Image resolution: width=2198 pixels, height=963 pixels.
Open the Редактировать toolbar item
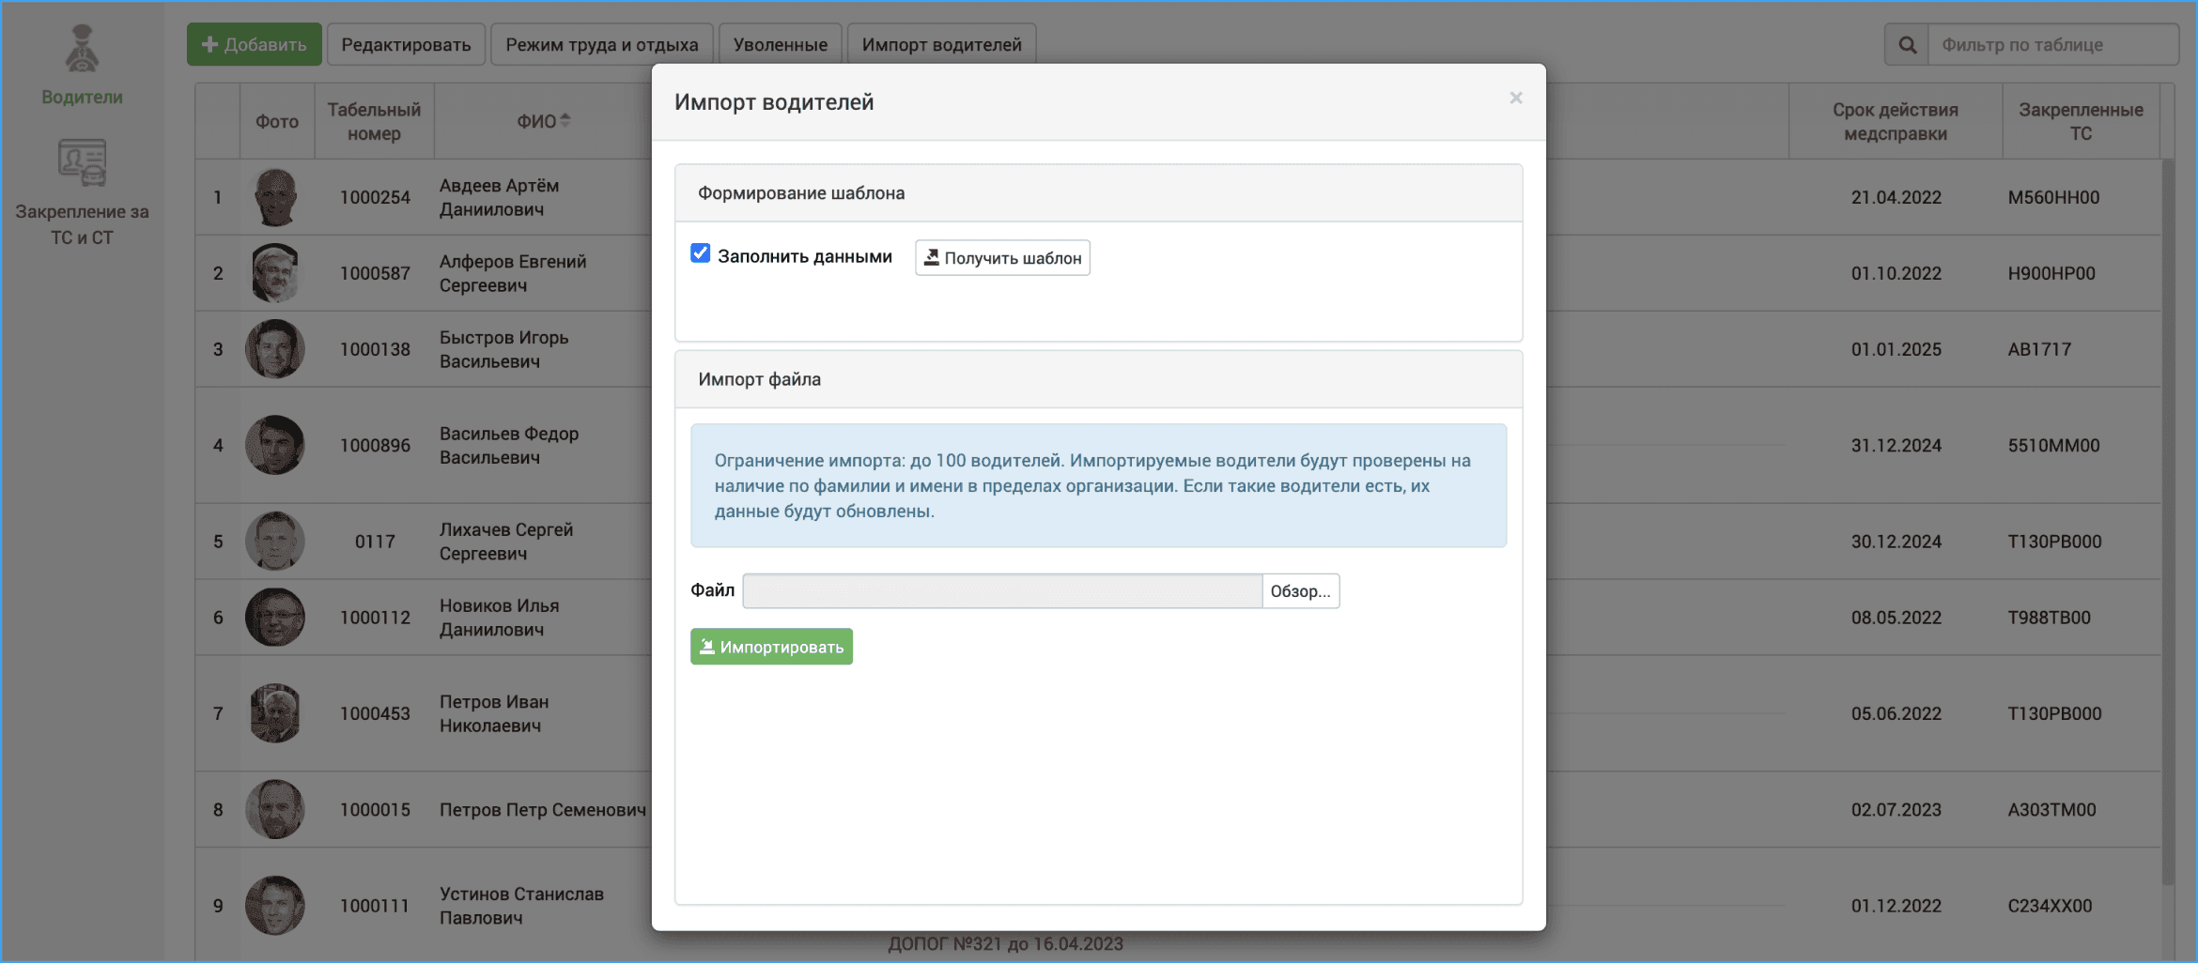[x=406, y=45]
